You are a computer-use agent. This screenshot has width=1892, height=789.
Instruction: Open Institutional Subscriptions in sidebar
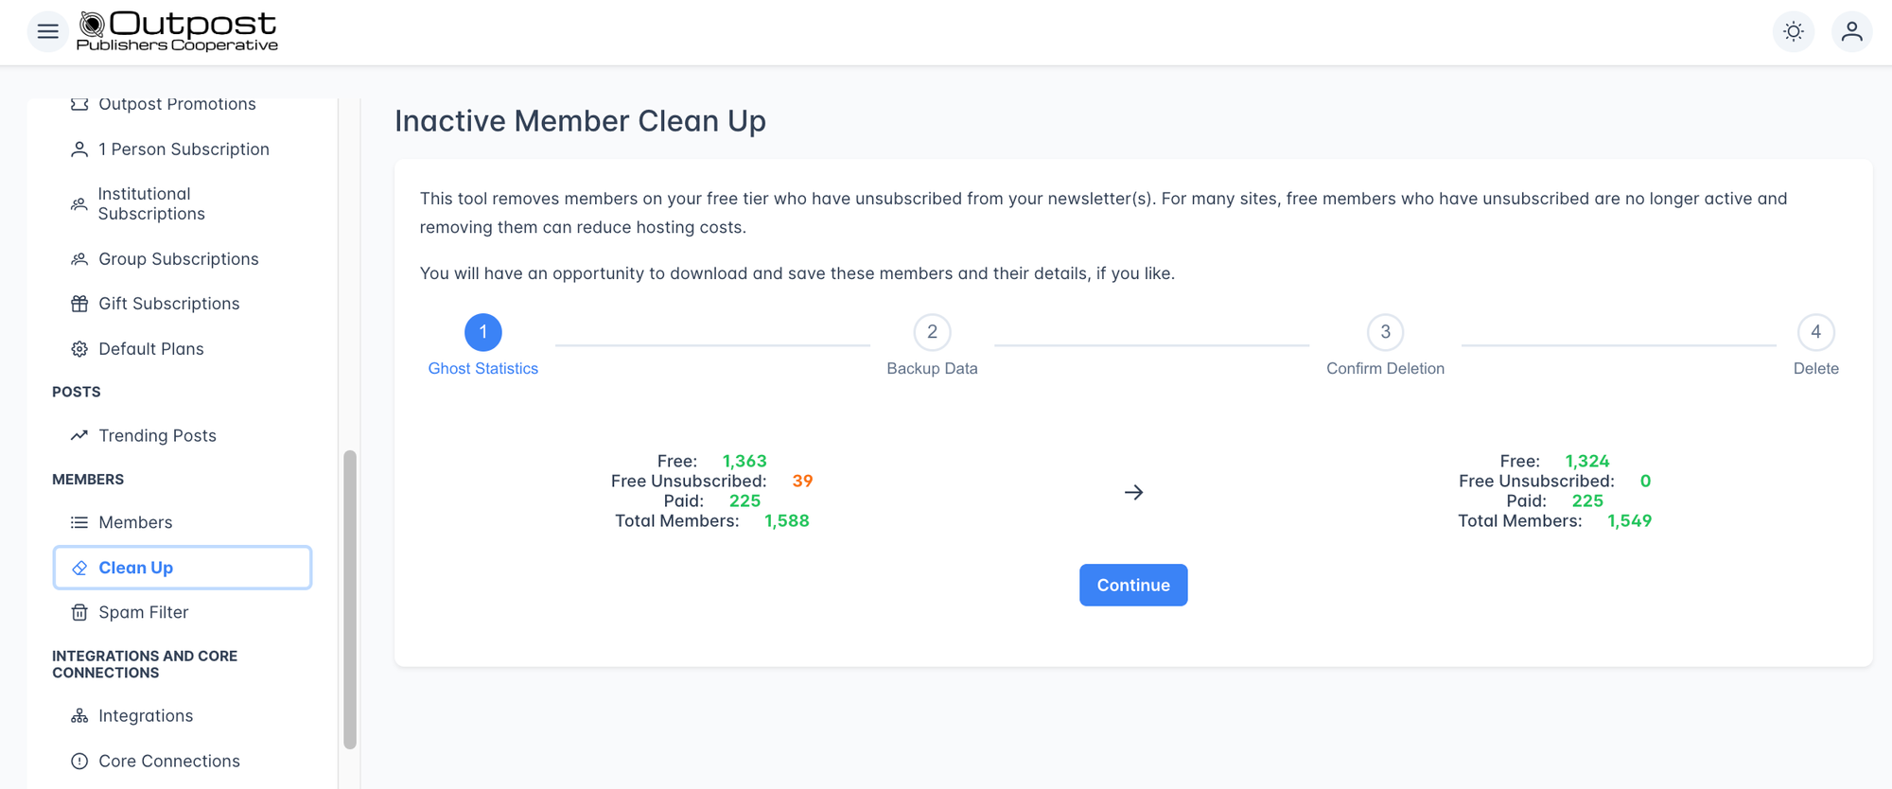click(x=151, y=204)
